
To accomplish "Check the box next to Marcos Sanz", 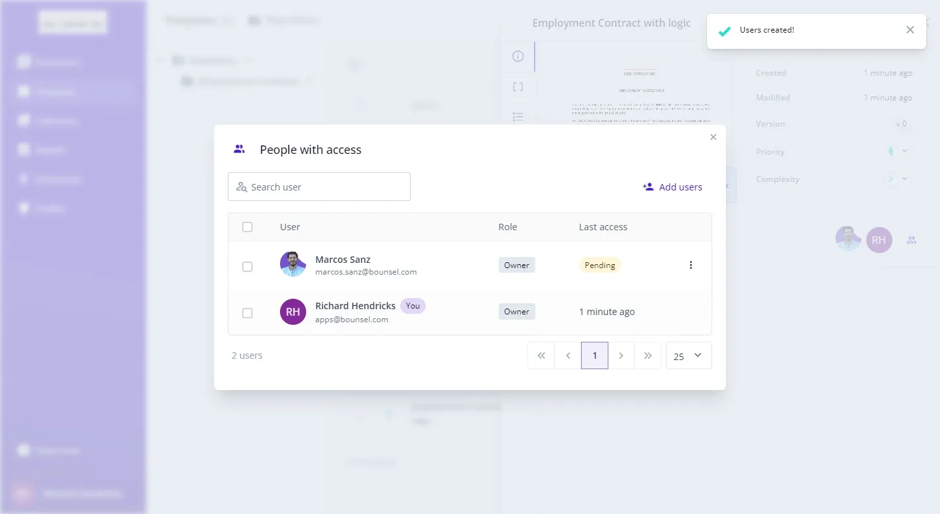I will (x=247, y=266).
